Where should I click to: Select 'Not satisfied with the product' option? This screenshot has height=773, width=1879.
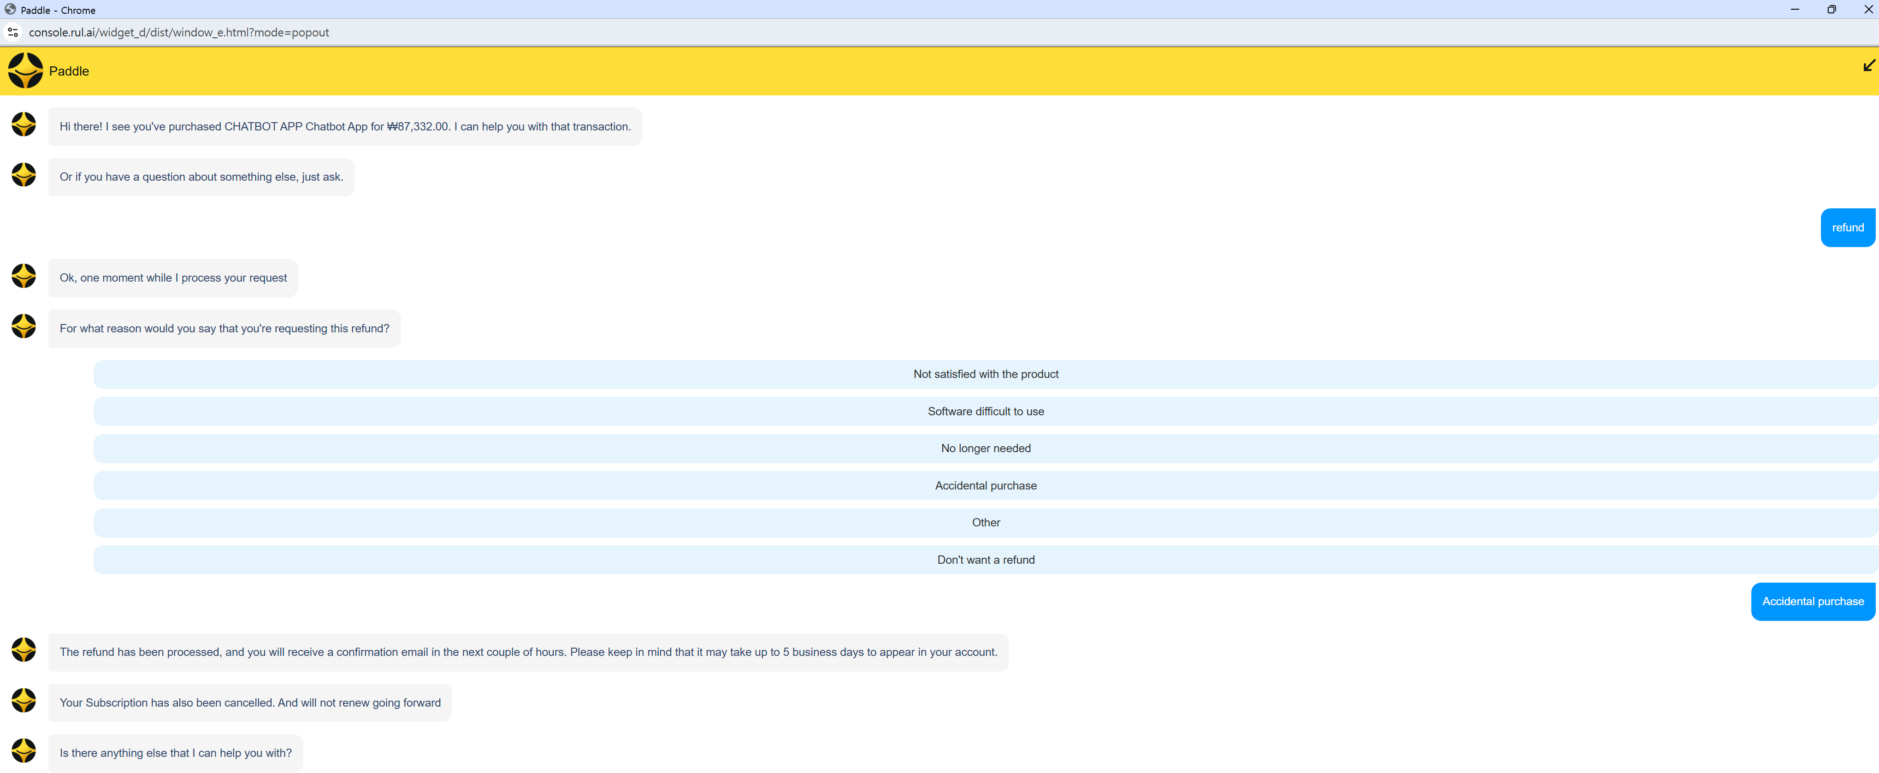tap(985, 374)
